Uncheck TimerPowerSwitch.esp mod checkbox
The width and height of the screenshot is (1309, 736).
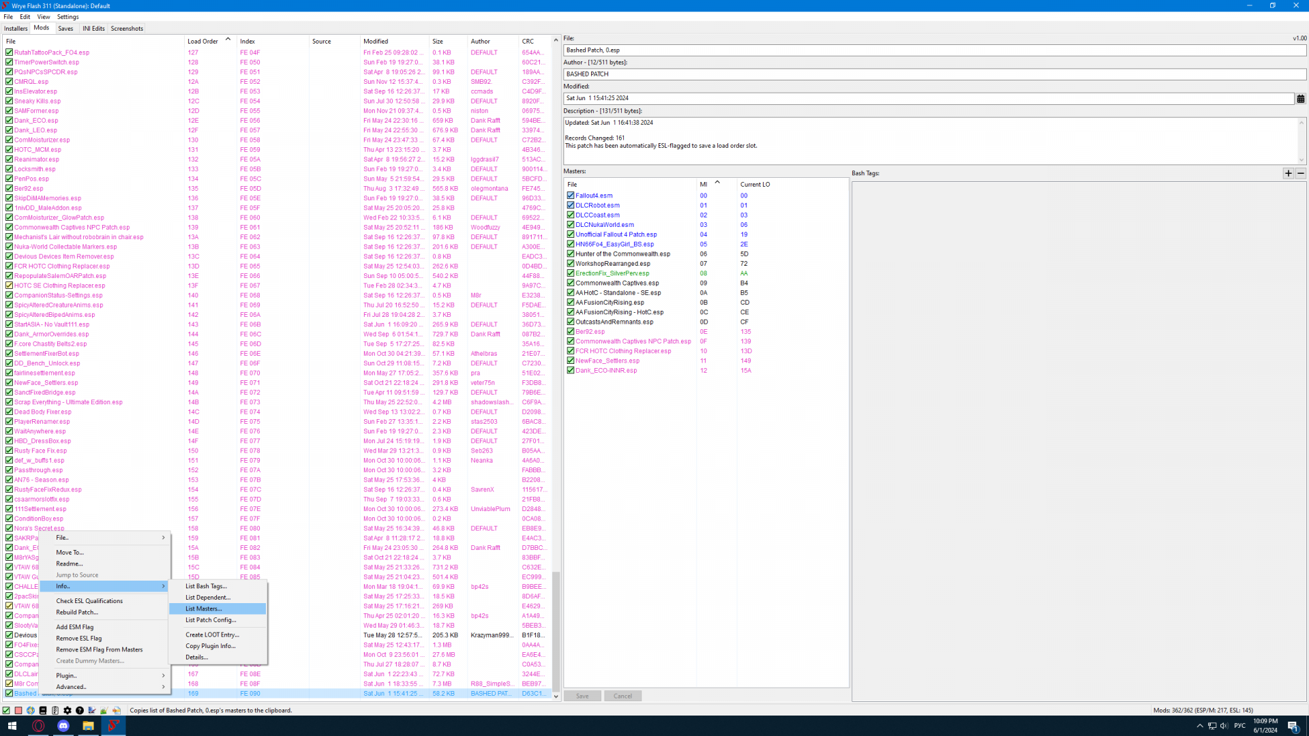point(9,62)
